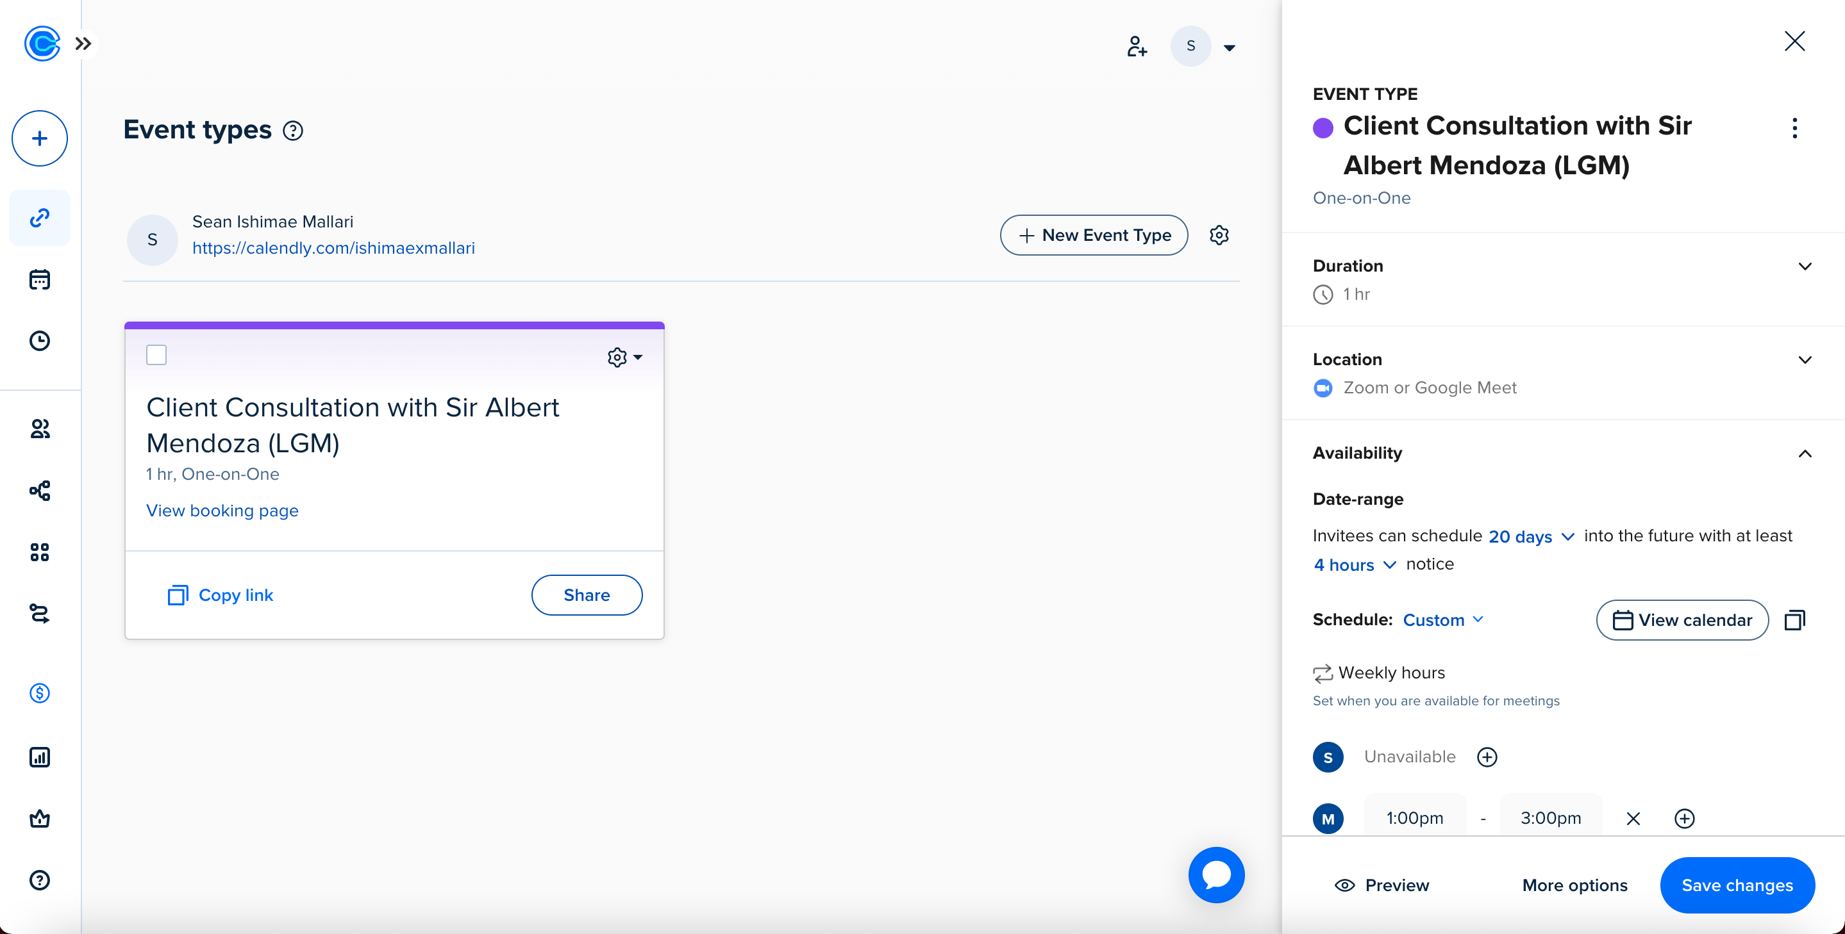Expand the Duration section

click(1804, 266)
